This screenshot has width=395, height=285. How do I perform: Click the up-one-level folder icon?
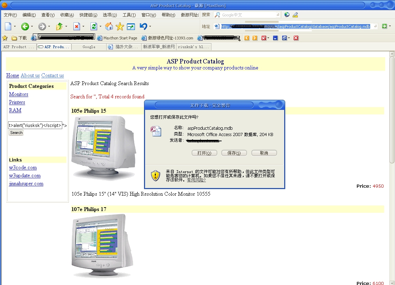pyautogui.click(x=59, y=26)
